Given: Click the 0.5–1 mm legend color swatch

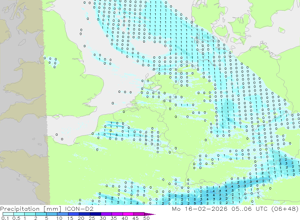Looking at the screenshot, I should pyautogui.click(x=19, y=214).
